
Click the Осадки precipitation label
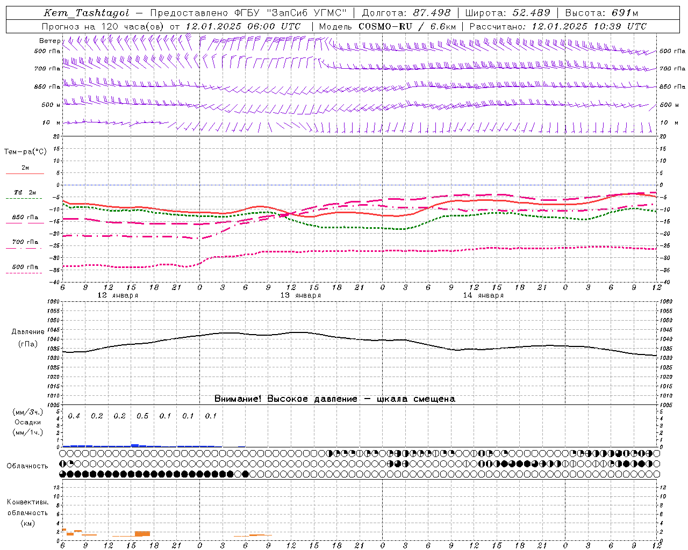(28, 422)
